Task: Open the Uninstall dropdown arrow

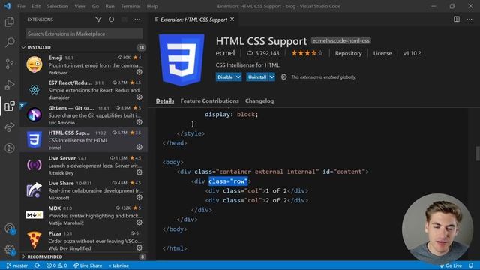Action: [x=271, y=76]
